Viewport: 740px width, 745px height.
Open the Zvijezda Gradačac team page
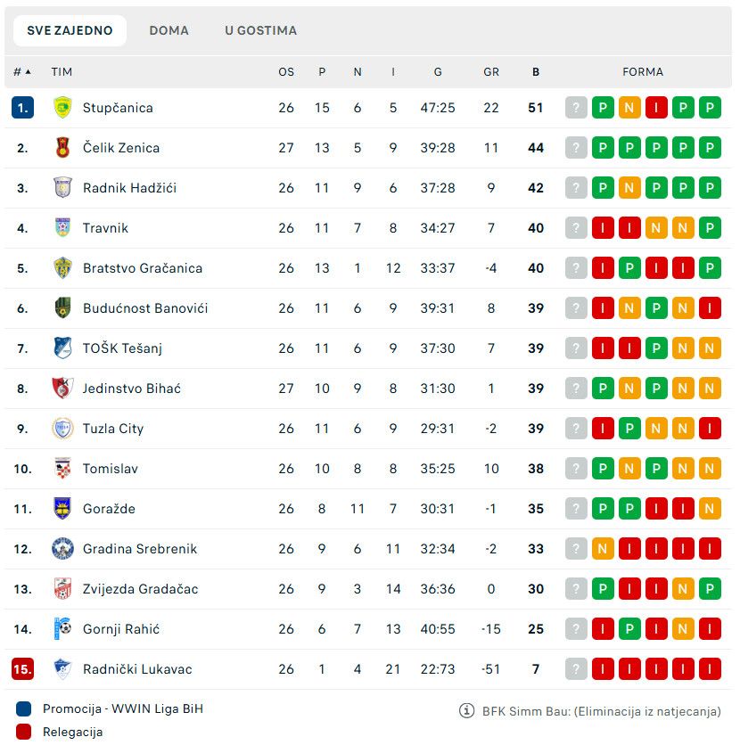coord(140,589)
